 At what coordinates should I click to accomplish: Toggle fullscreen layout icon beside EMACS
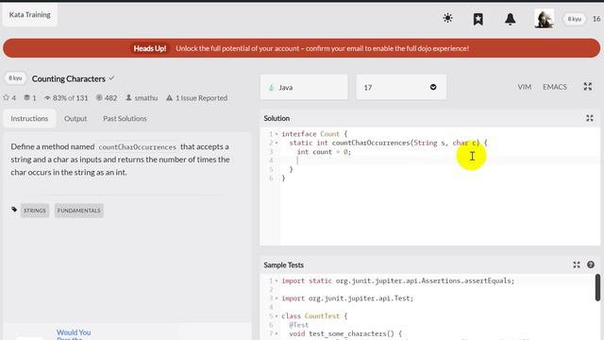tap(587, 87)
